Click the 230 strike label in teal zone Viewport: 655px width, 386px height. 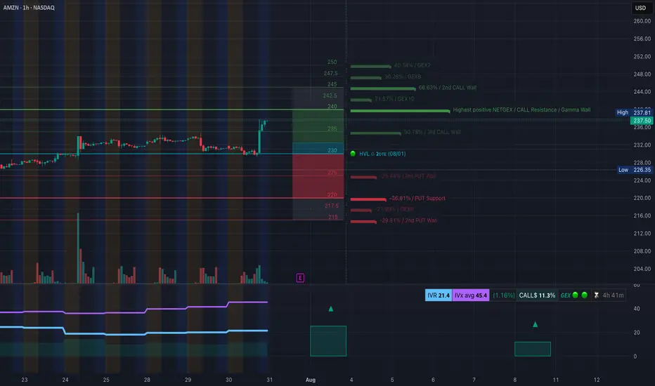coord(332,150)
